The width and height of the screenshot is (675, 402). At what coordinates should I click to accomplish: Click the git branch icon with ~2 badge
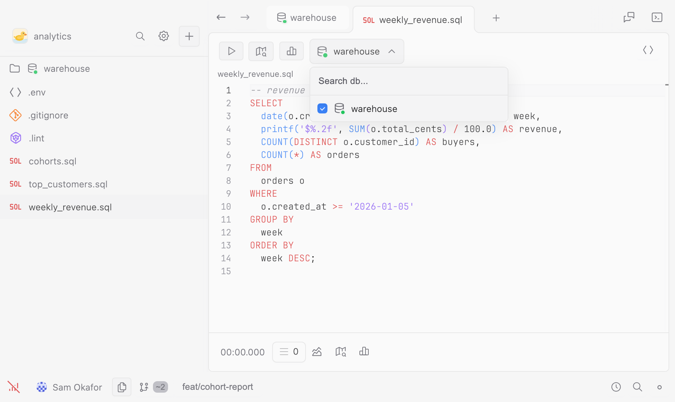153,387
